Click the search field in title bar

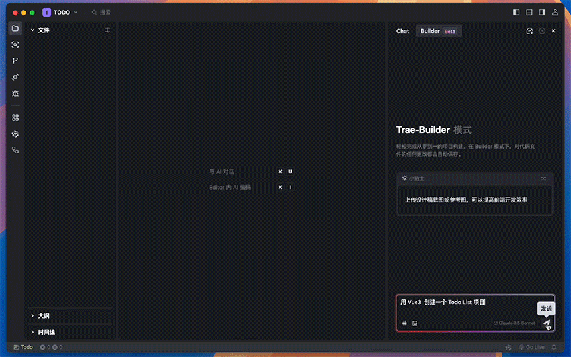tap(102, 13)
